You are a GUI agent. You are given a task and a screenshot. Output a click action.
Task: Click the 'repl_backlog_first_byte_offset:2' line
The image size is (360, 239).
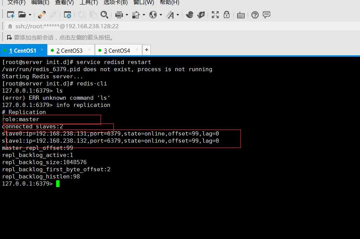56,169
